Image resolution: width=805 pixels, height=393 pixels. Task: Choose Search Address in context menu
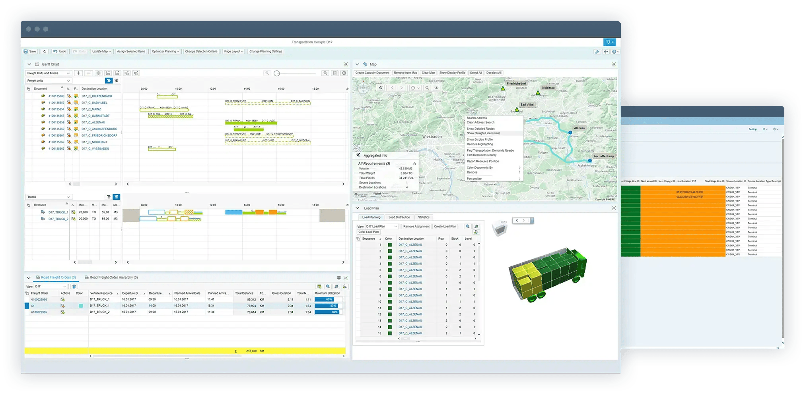[x=494, y=118]
